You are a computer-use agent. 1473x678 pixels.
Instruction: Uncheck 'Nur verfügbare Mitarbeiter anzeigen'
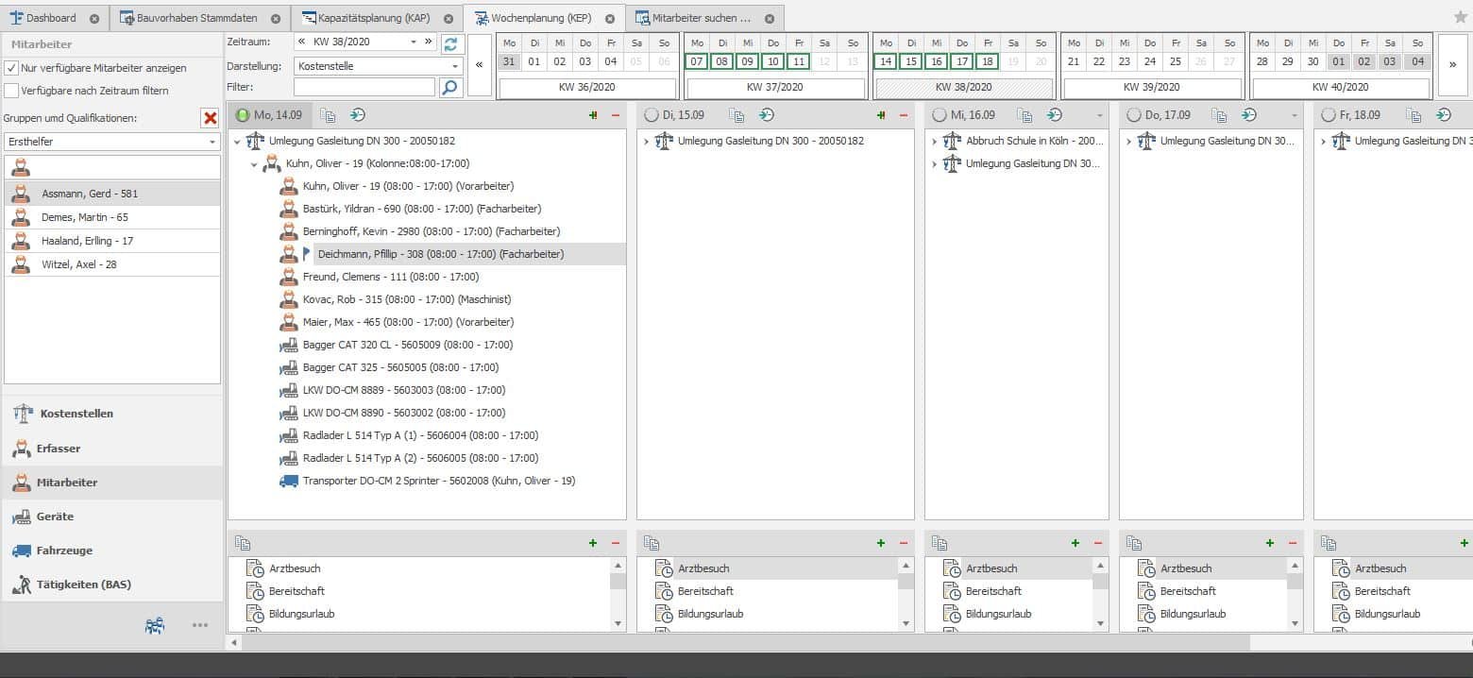click(11, 68)
